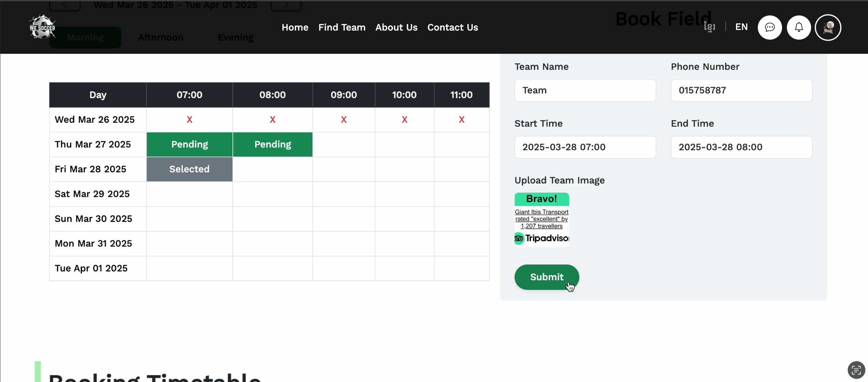This screenshot has width=868, height=382.
Task: Select Thu Mar 27 07:00 Pending slot
Action: (189, 144)
